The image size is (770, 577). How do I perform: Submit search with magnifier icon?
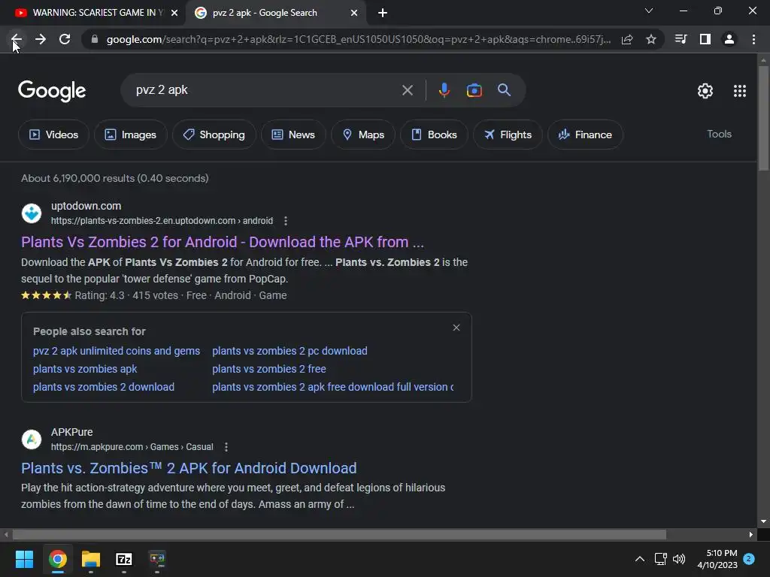pos(504,90)
